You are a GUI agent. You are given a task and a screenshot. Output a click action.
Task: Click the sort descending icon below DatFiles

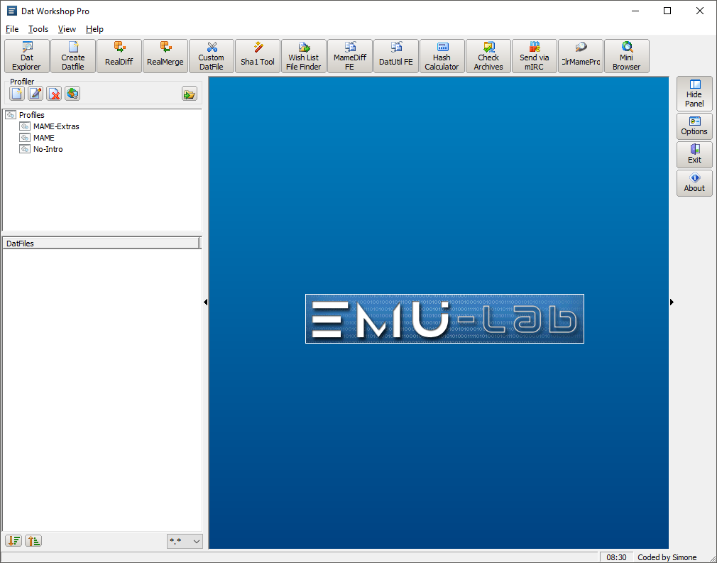13,541
